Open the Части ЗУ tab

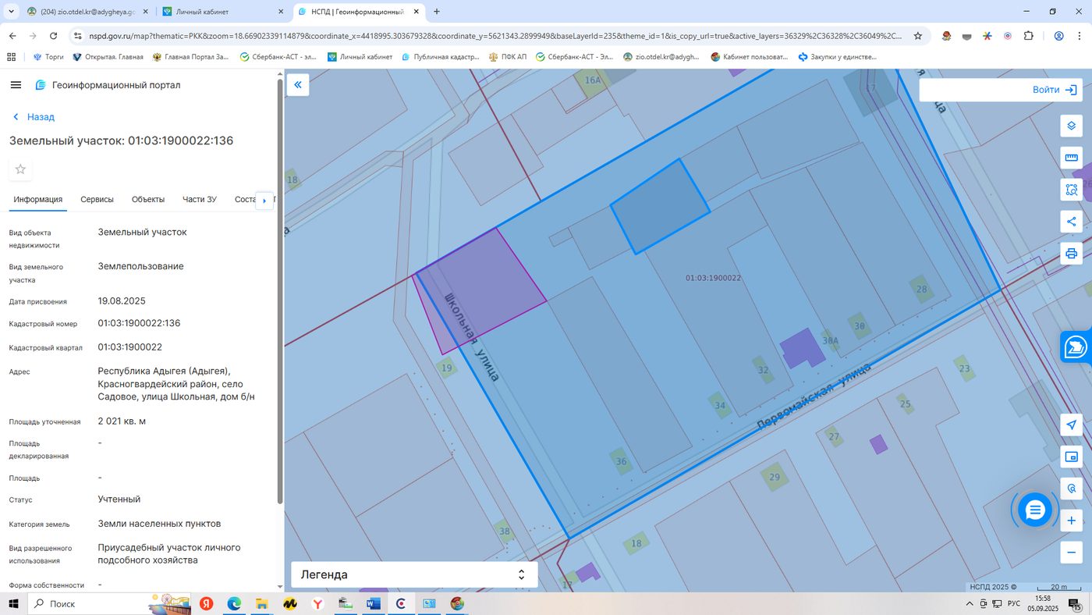coord(200,200)
